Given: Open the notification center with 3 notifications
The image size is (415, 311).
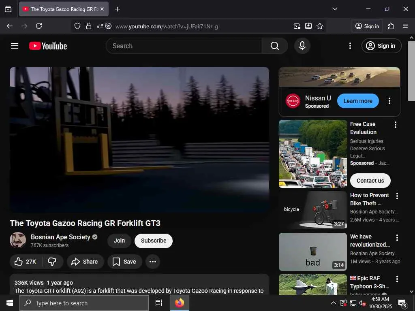Looking at the screenshot, I should pyautogui.click(x=402, y=303).
